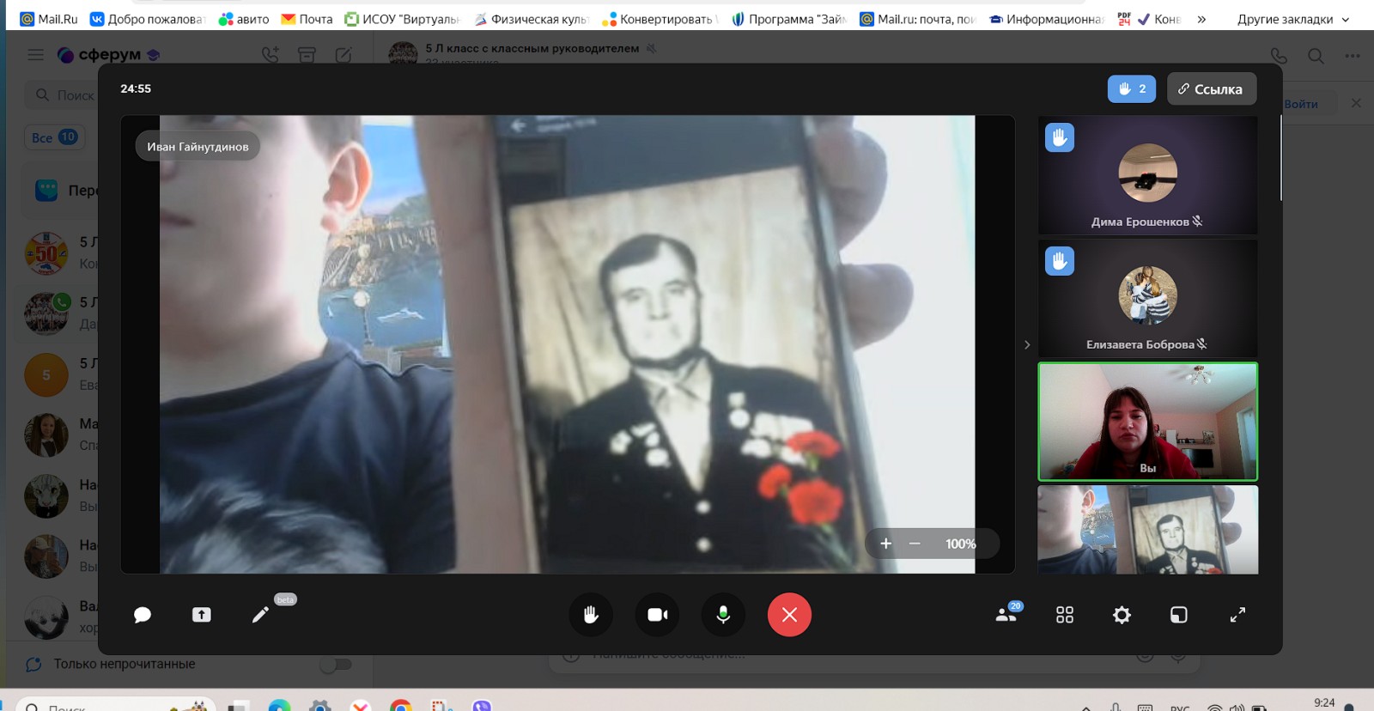Minimize call to picture-in-picture

tap(1179, 615)
